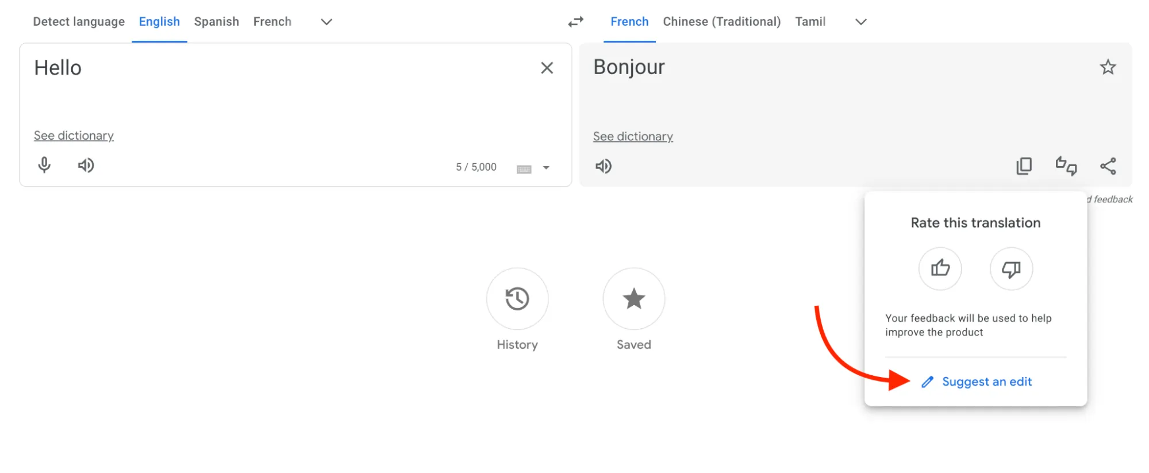Share the translation

coord(1107,166)
